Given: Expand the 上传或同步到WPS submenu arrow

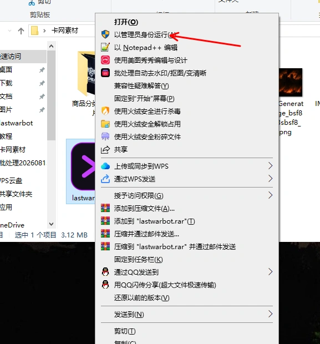Looking at the screenshot, I should point(270,166).
